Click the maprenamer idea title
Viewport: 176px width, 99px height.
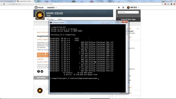tap(43, 36)
